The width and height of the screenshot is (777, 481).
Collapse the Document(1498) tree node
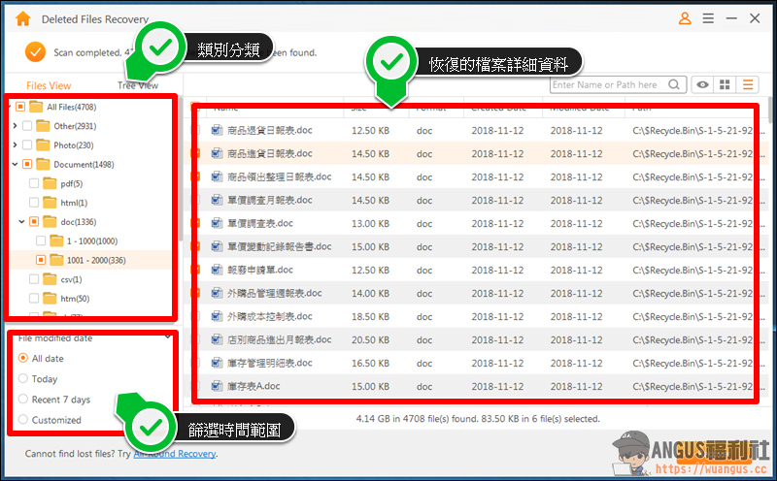pyautogui.click(x=15, y=164)
